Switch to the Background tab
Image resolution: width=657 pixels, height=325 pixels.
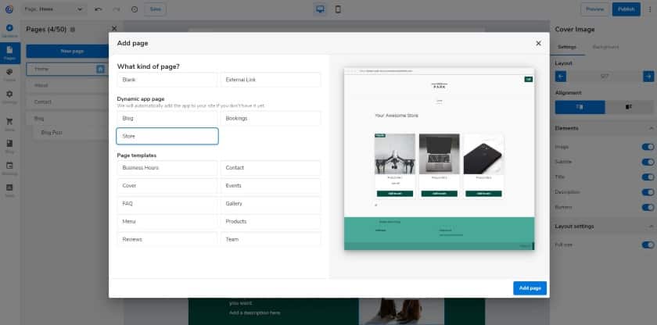pyautogui.click(x=605, y=47)
